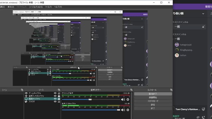The image size is (212, 119).
Task: Toggle lock on 音声入力キャプチャ source
Action: click(x=59, y=96)
